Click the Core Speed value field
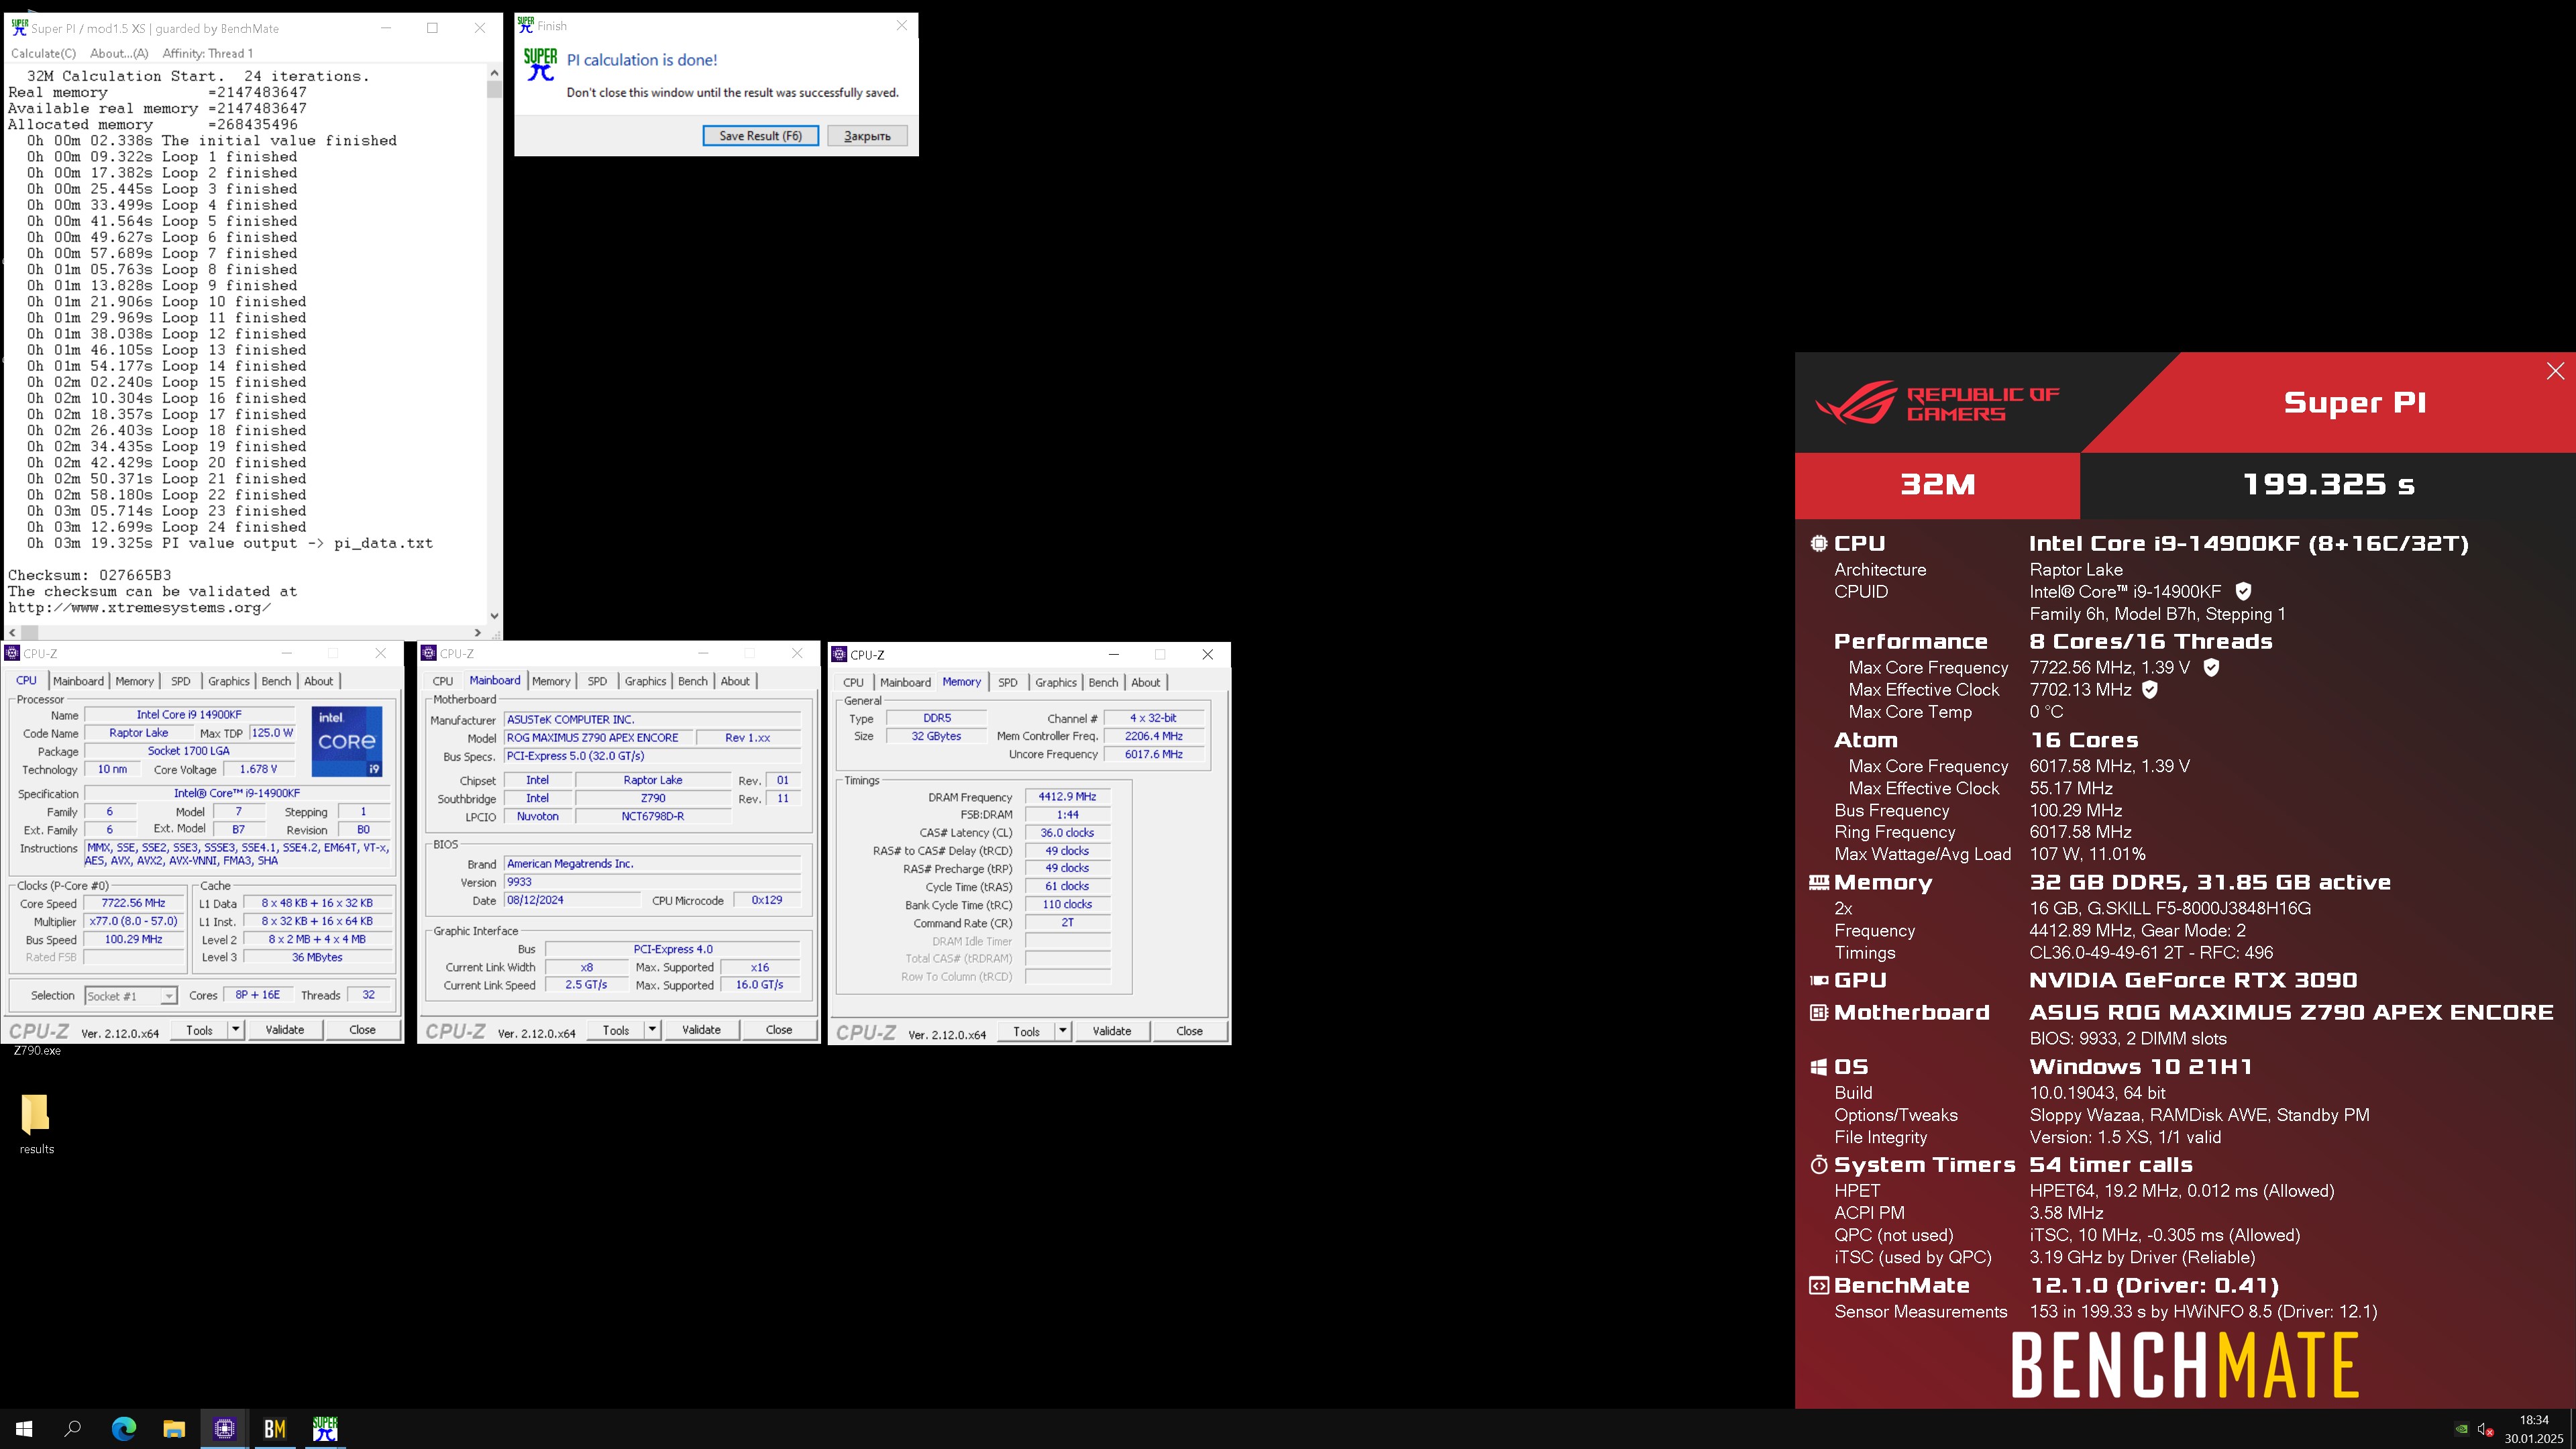Image resolution: width=2576 pixels, height=1449 pixels. (x=133, y=903)
